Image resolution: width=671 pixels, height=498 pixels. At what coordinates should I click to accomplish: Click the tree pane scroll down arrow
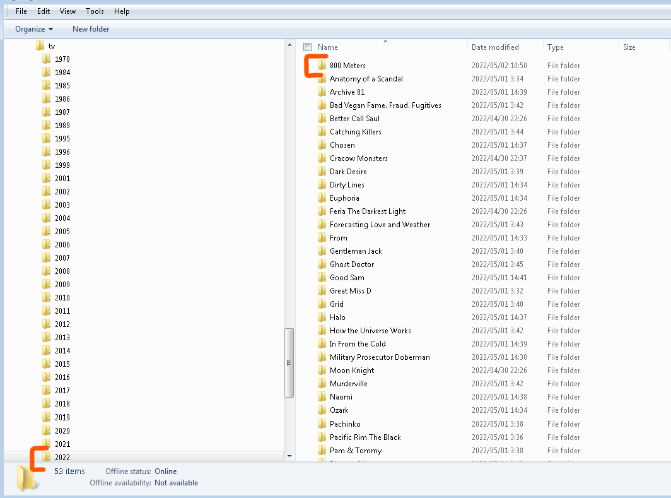click(x=289, y=456)
